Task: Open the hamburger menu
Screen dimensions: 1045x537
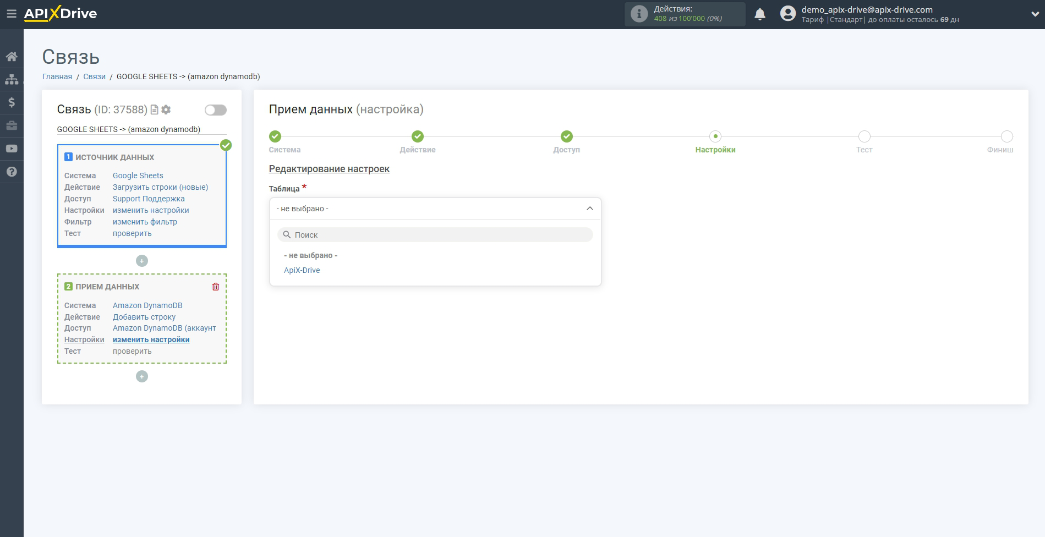Action: (x=12, y=14)
